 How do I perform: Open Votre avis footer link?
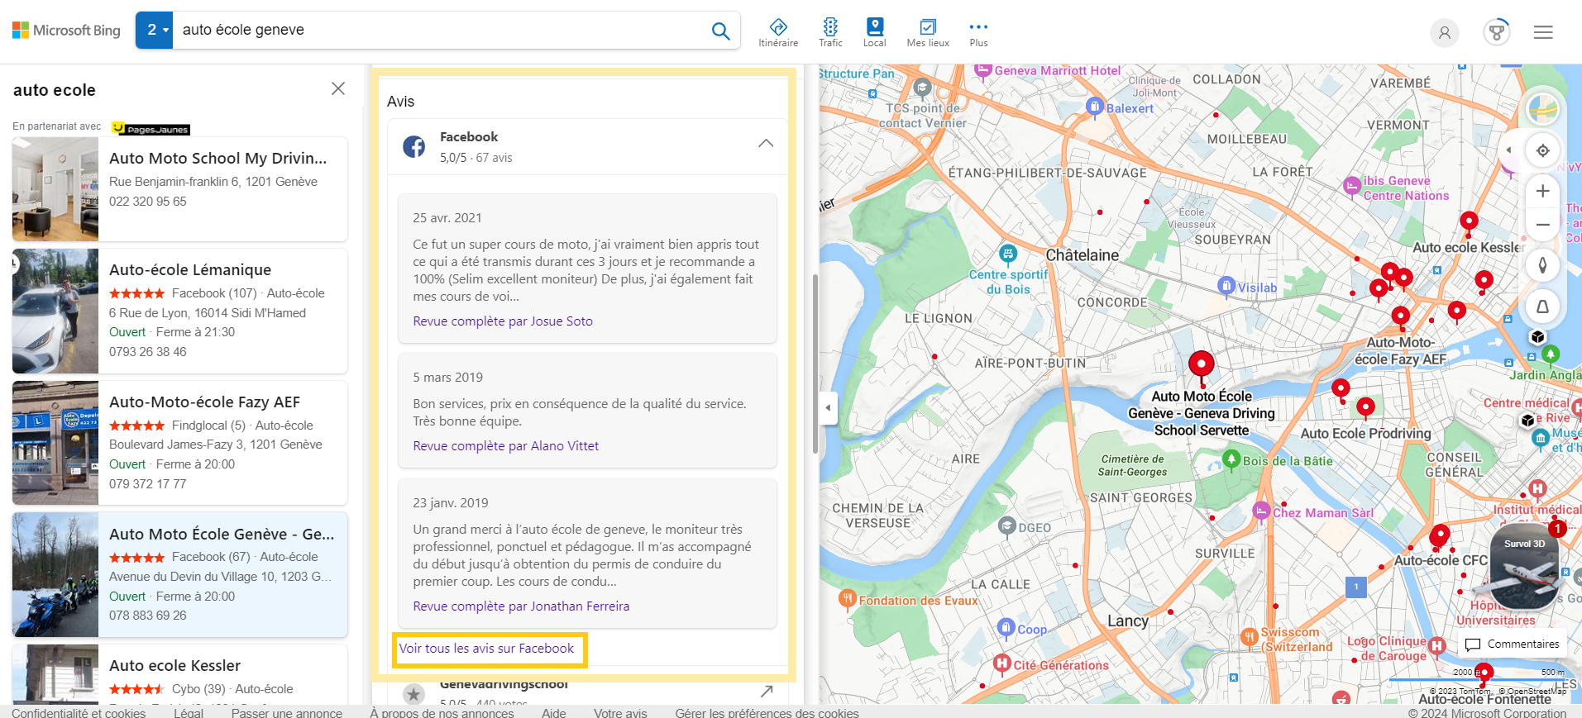tap(620, 712)
